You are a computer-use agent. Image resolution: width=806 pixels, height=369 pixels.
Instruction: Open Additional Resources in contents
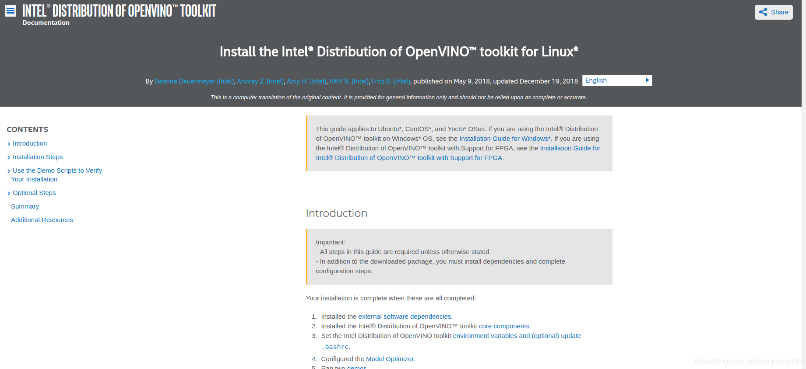coord(42,220)
